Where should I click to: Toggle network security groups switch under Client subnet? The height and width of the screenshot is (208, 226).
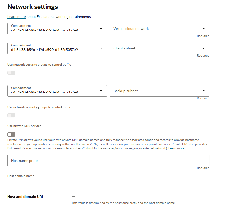click(x=11, y=73)
